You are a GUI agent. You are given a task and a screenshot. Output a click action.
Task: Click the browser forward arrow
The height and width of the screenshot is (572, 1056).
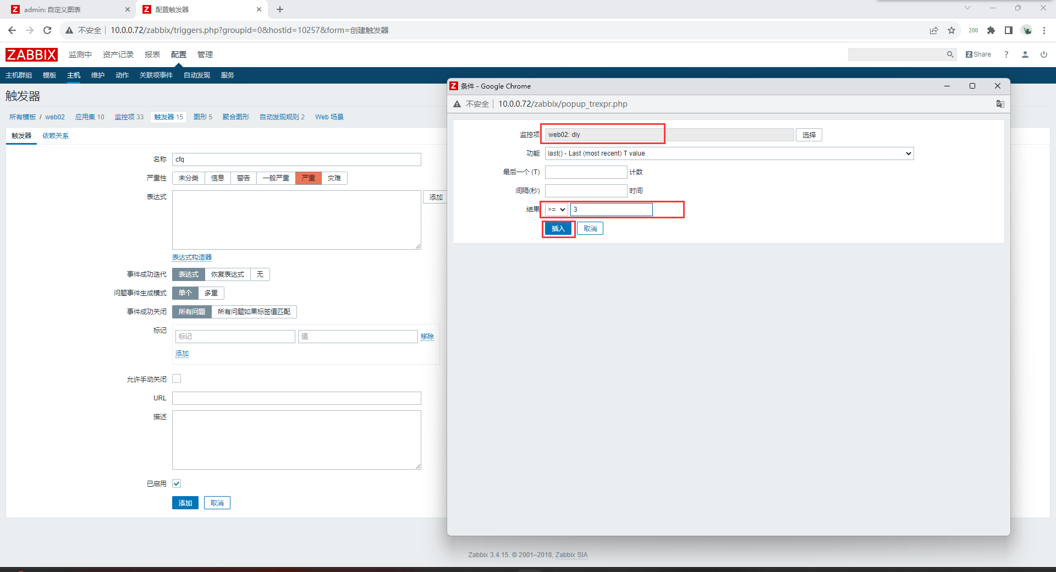(30, 30)
